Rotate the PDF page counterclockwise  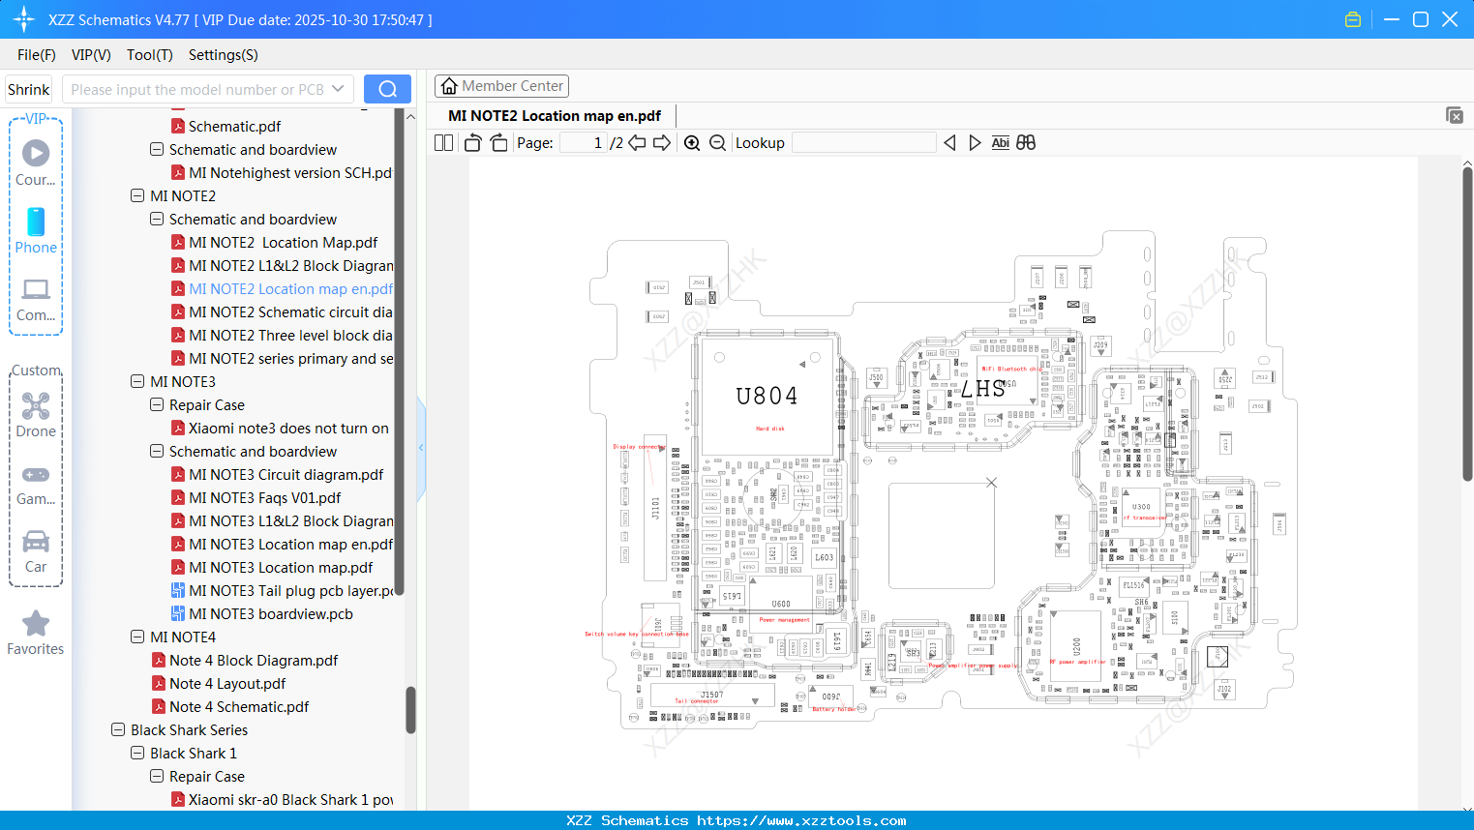tap(471, 141)
